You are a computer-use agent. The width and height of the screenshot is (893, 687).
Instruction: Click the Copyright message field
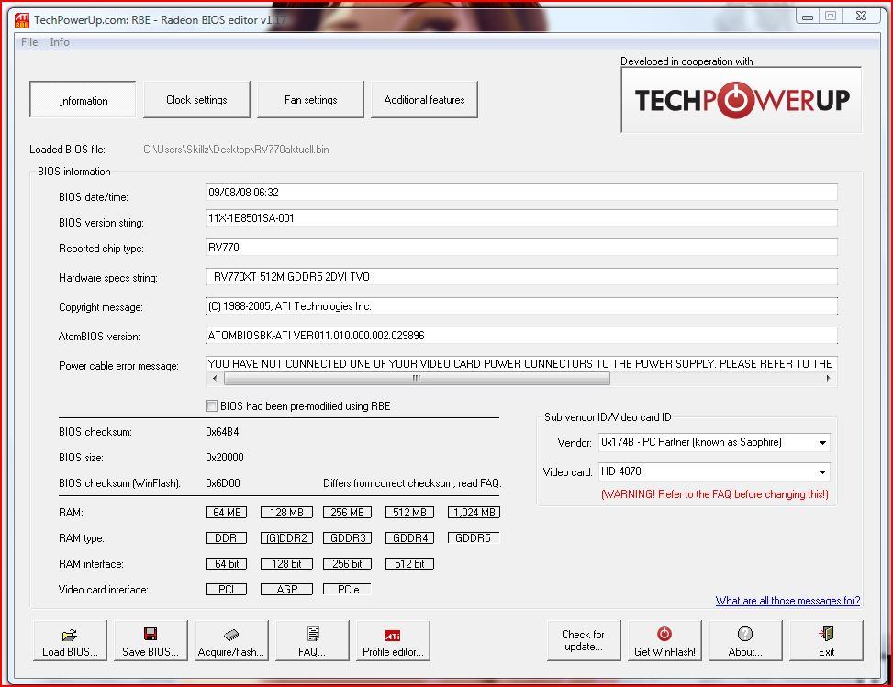pyautogui.click(x=521, y=306)
